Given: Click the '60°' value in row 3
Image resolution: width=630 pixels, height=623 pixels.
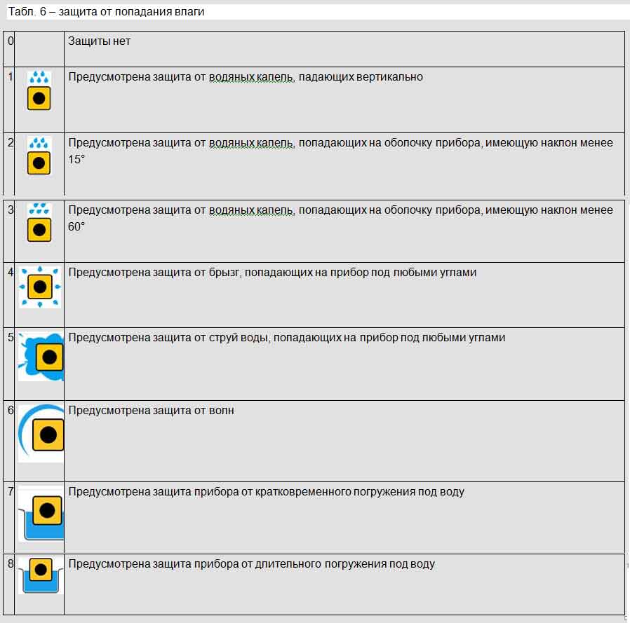Looking at the screenshot, I should point(76,227).
